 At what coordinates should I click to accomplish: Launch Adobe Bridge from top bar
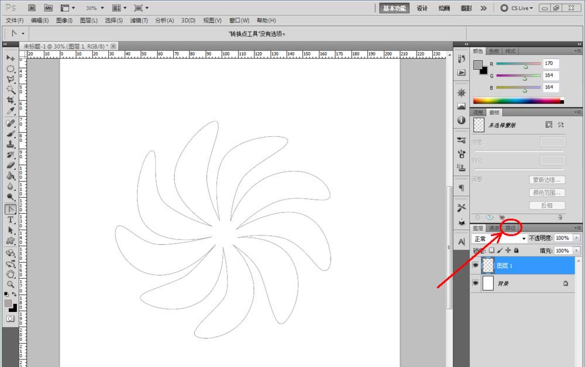pos(32,8)
